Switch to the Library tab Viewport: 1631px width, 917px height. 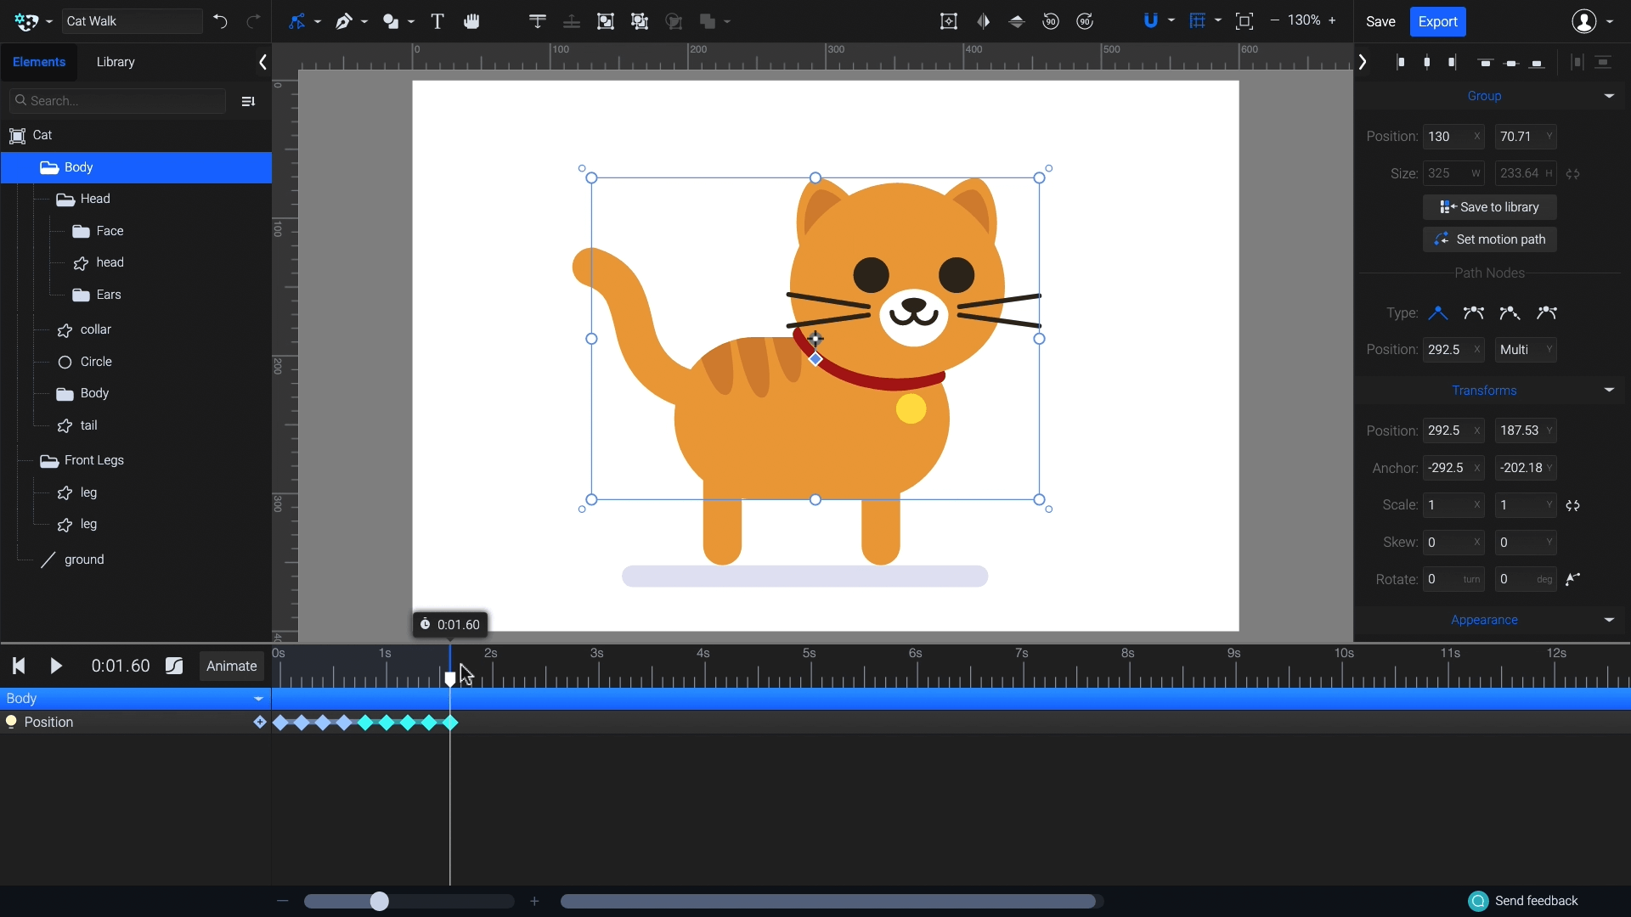(x=116, y=62)
